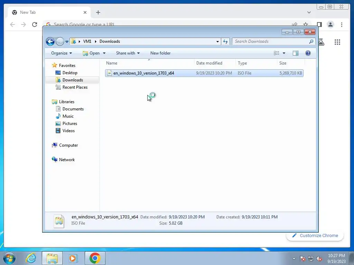Open Desktop in the navigation pane
This screenshot has width=354, height=265.
(70, 72)
